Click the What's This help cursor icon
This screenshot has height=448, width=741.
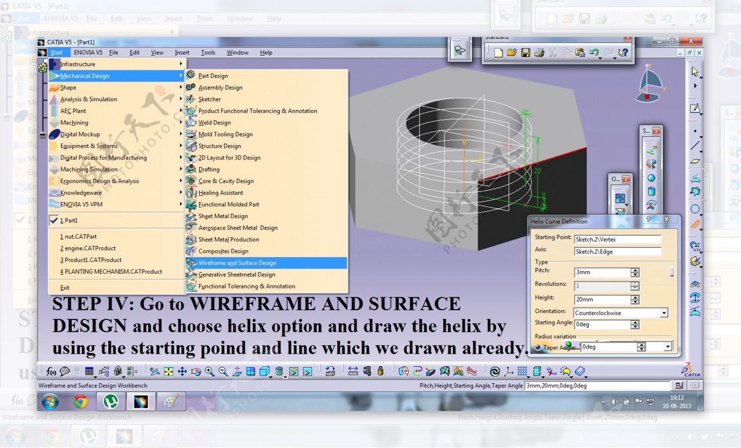(x=623, y=53)
